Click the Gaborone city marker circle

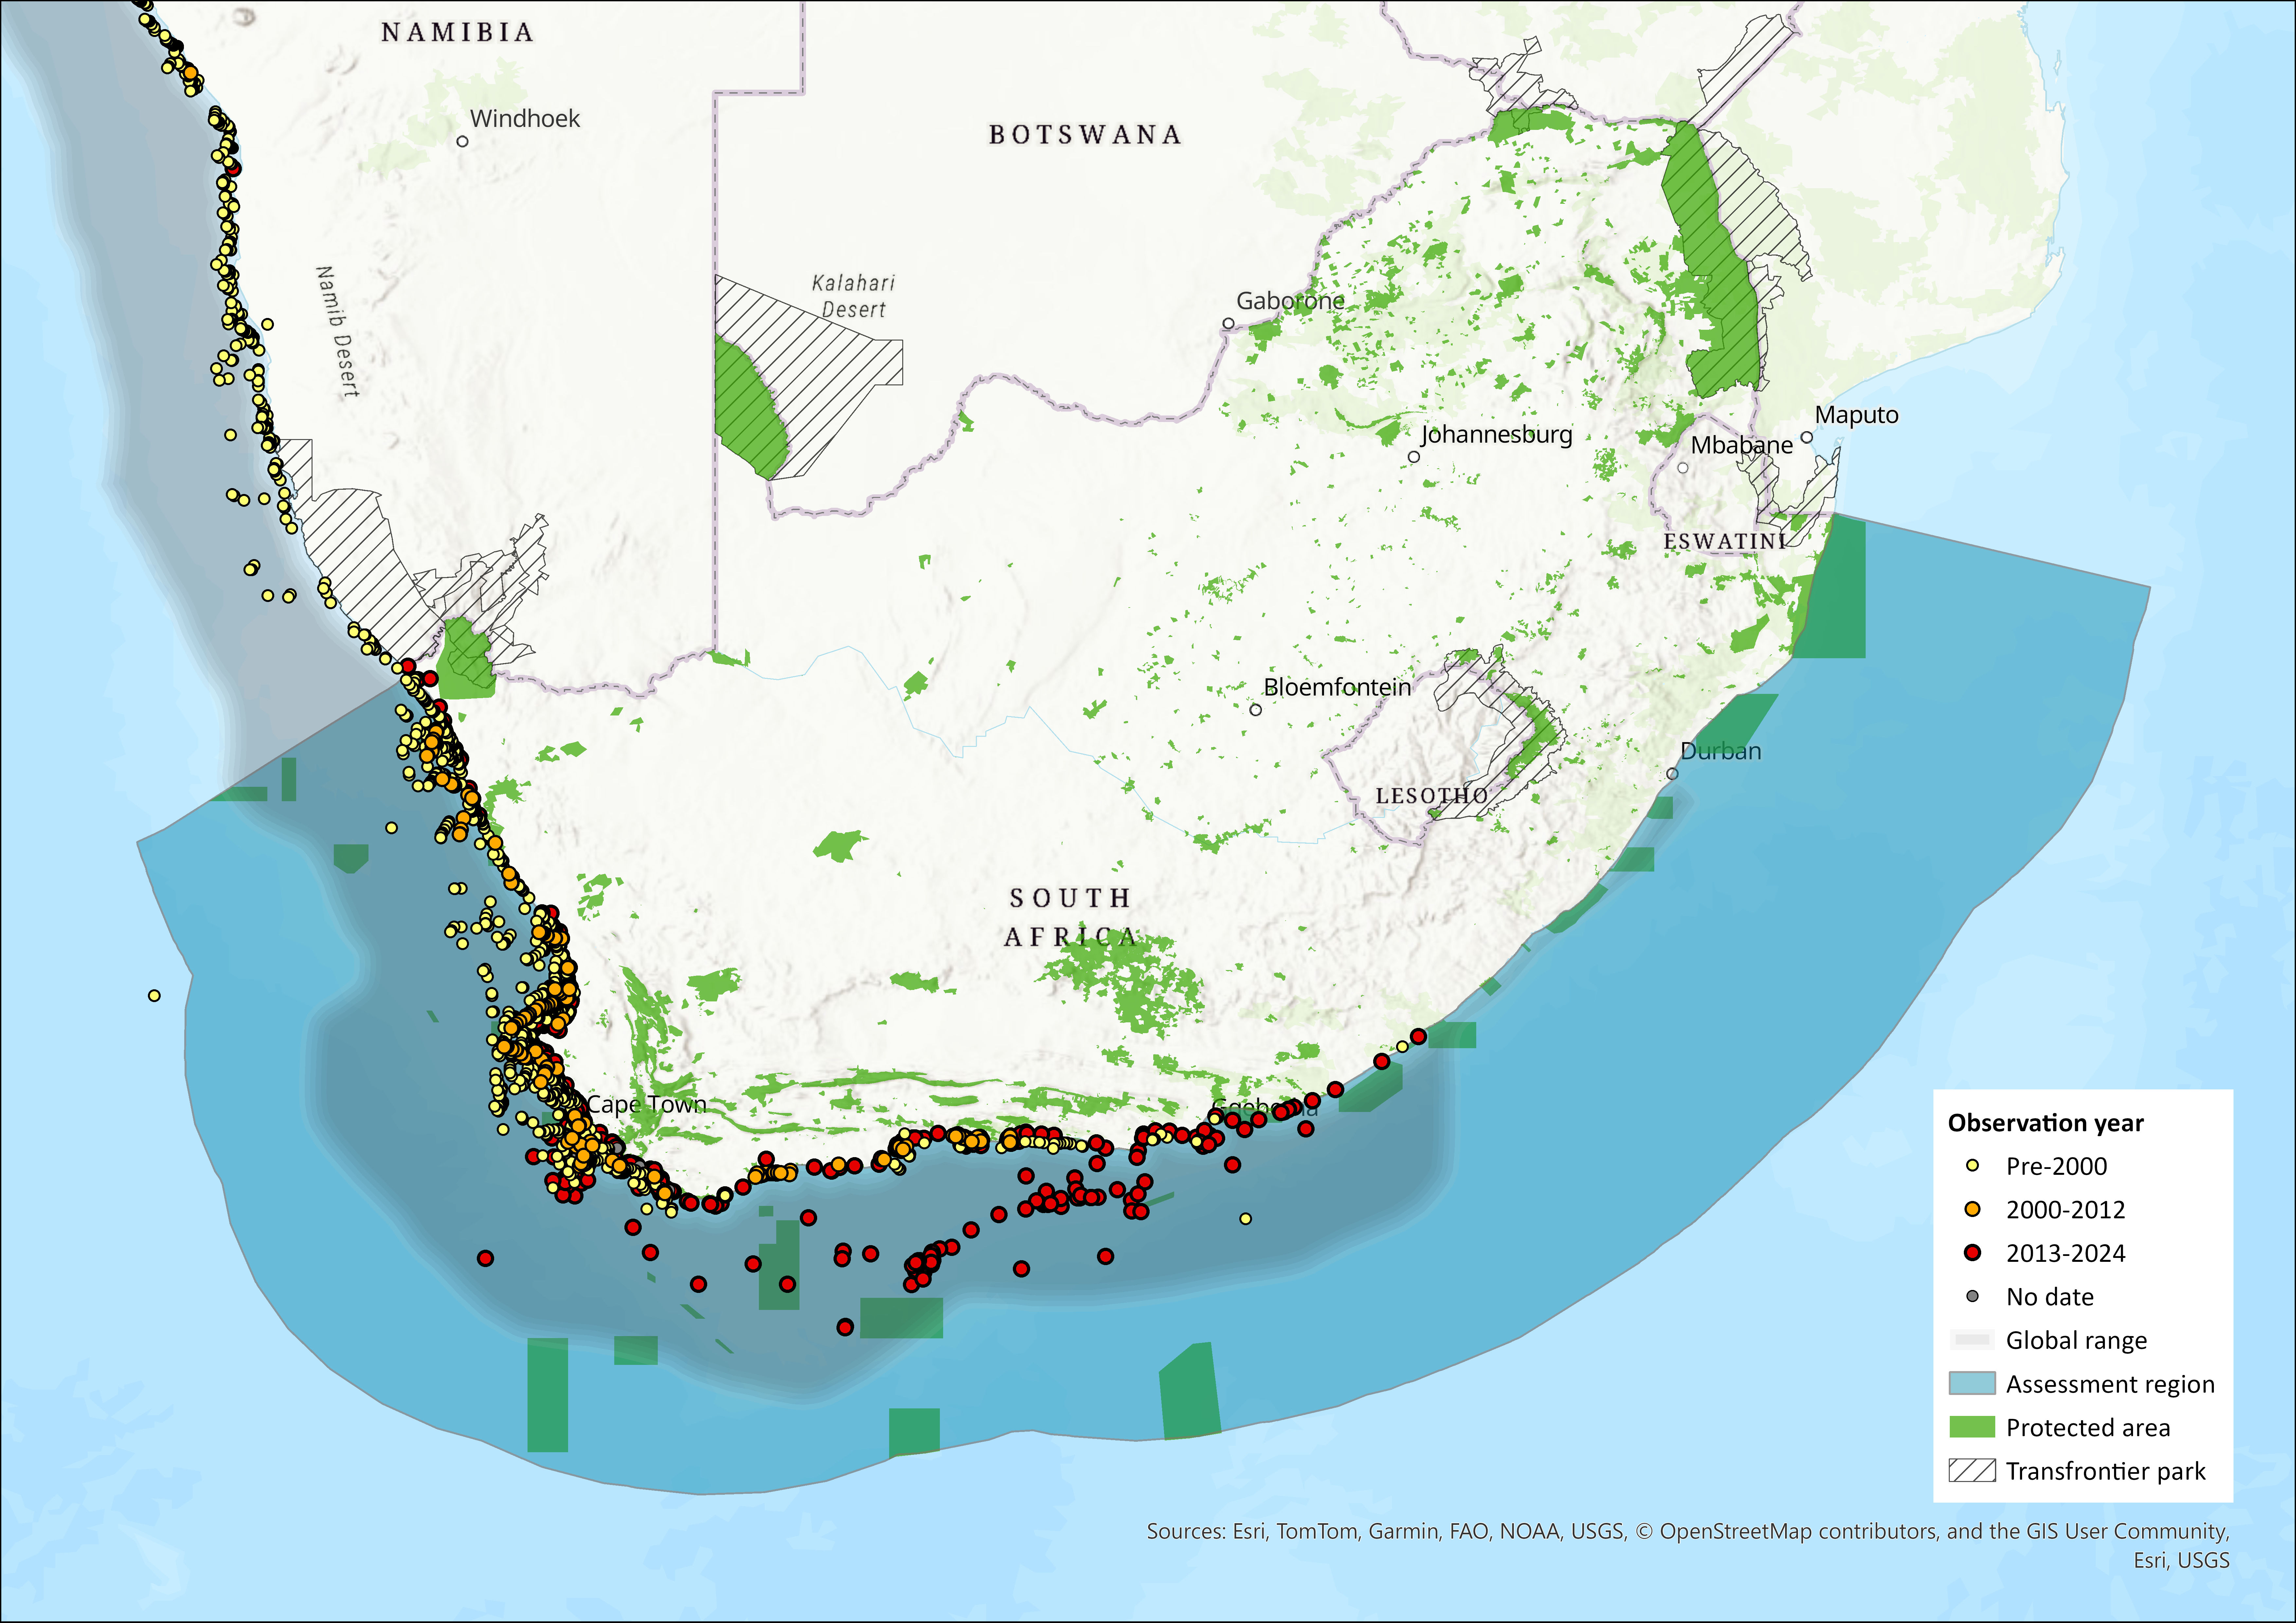click(x=1228, y=323)
